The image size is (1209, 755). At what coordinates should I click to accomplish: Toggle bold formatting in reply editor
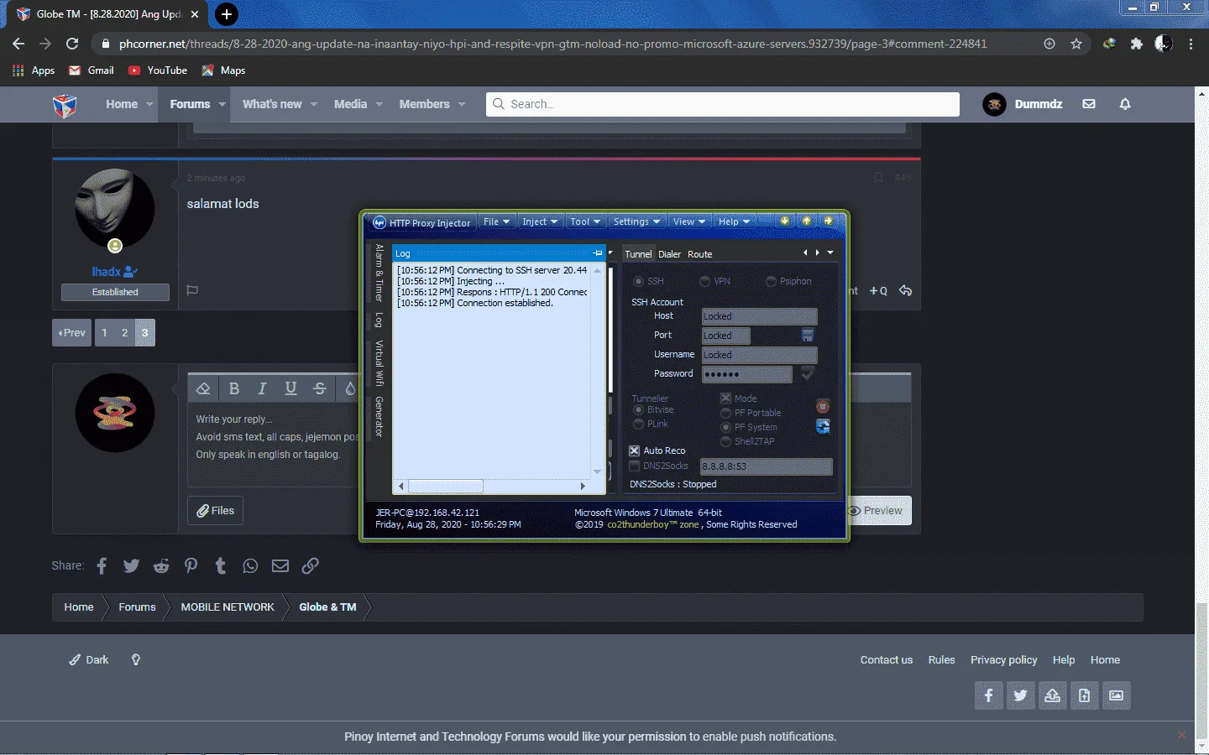click(x=234, y=388)
